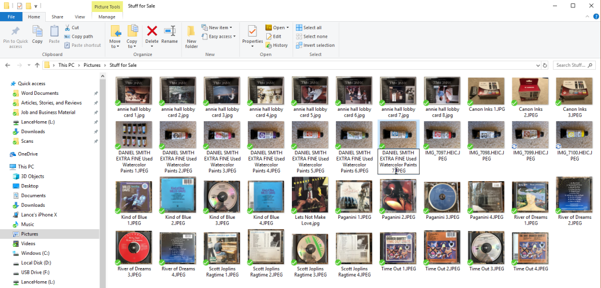Viewport: 601px width, 288px height.
Task: Select Copy path in ribbon
Action: coord(78,37)
